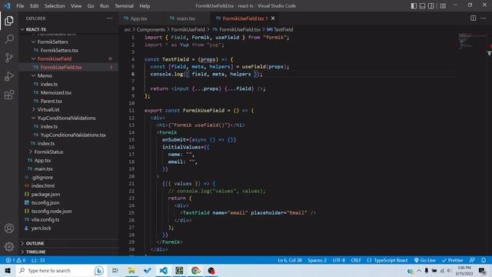The width and height of the screenshot is (492, 277).
Task: Split the editor to the right
Action: (474, 18)
